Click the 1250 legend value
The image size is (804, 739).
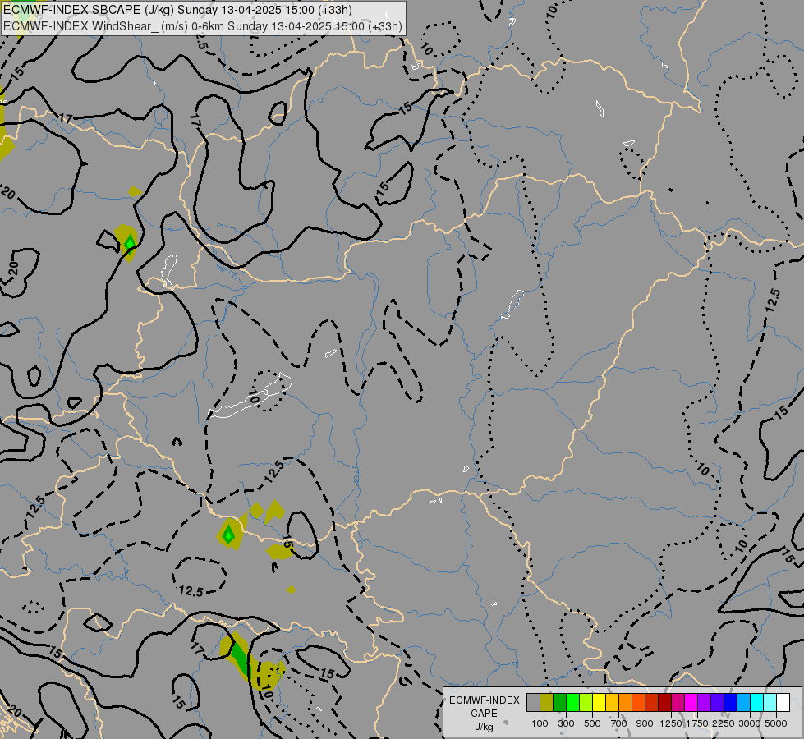coord(671,723)
